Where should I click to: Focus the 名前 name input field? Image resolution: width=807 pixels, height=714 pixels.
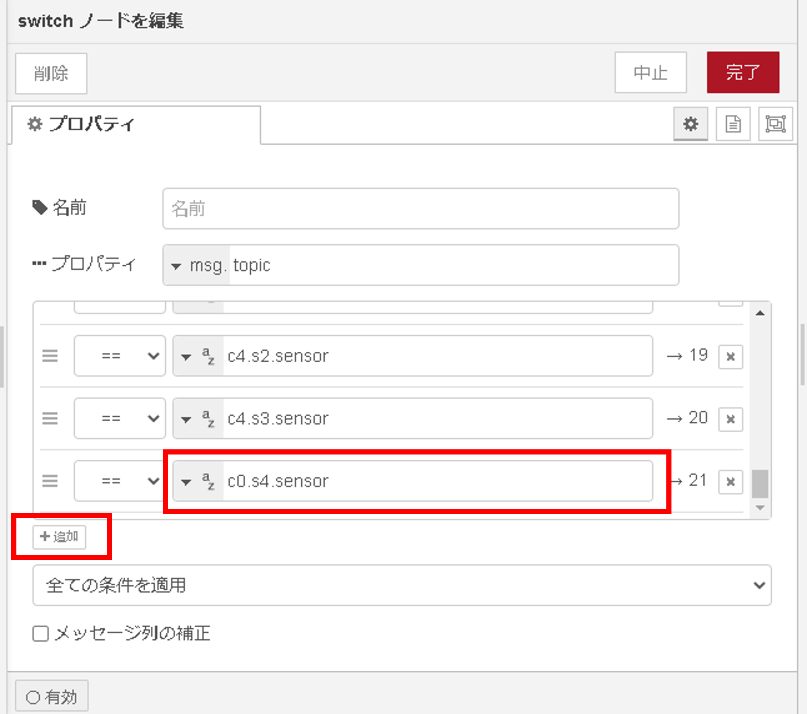(421, 208)
